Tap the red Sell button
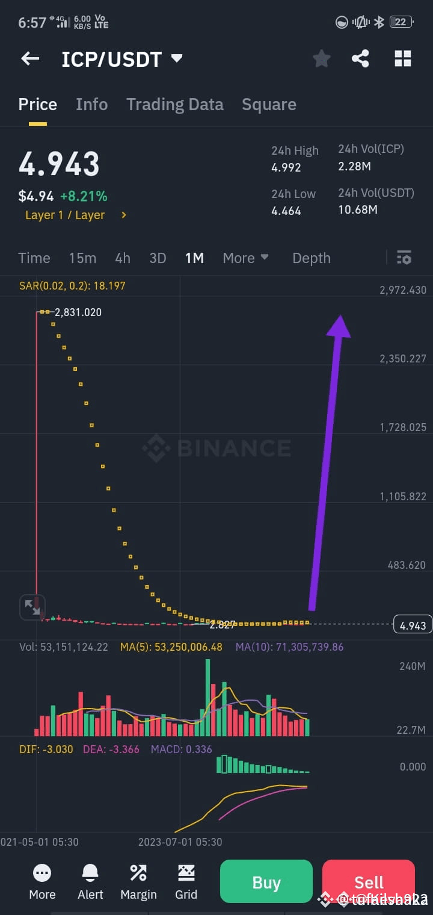This screenshot has height=915, width=433. click(x=369, y=882)
